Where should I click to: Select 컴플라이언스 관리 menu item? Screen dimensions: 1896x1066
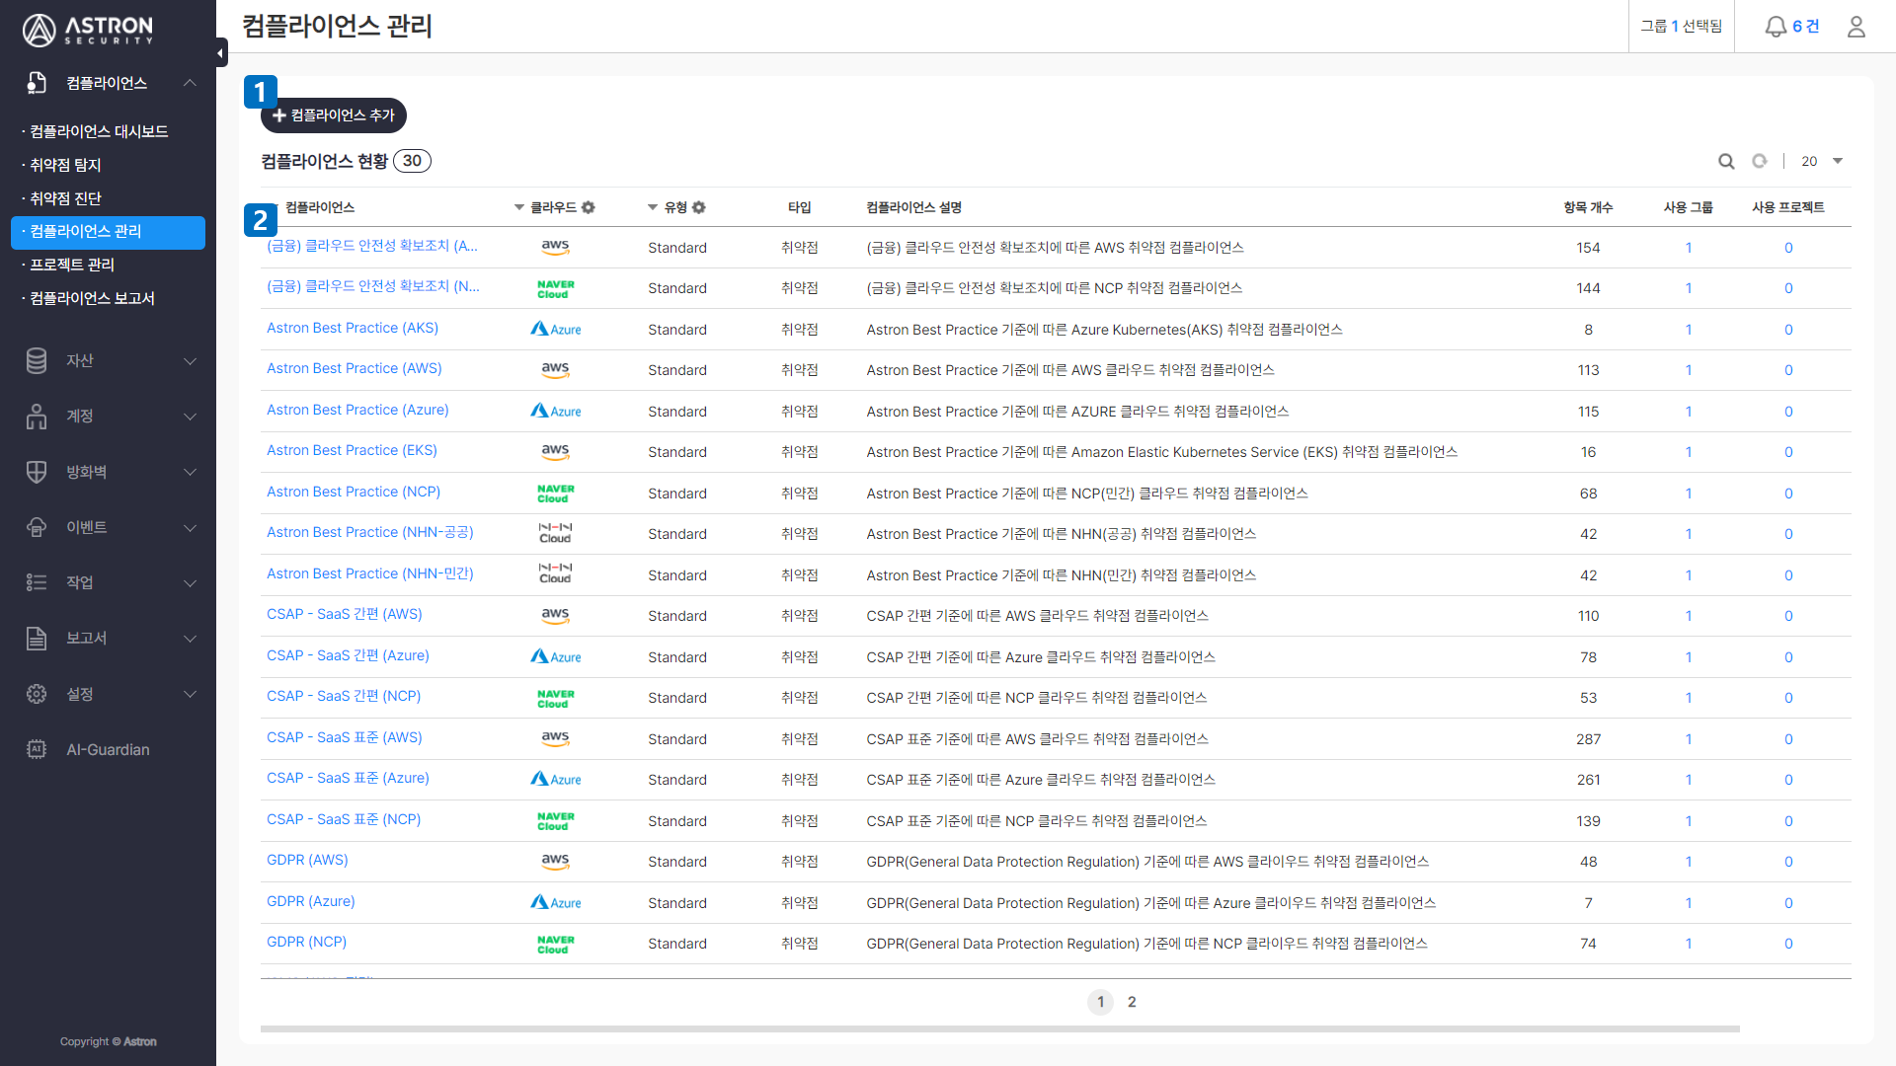click(x=108, y=232)
